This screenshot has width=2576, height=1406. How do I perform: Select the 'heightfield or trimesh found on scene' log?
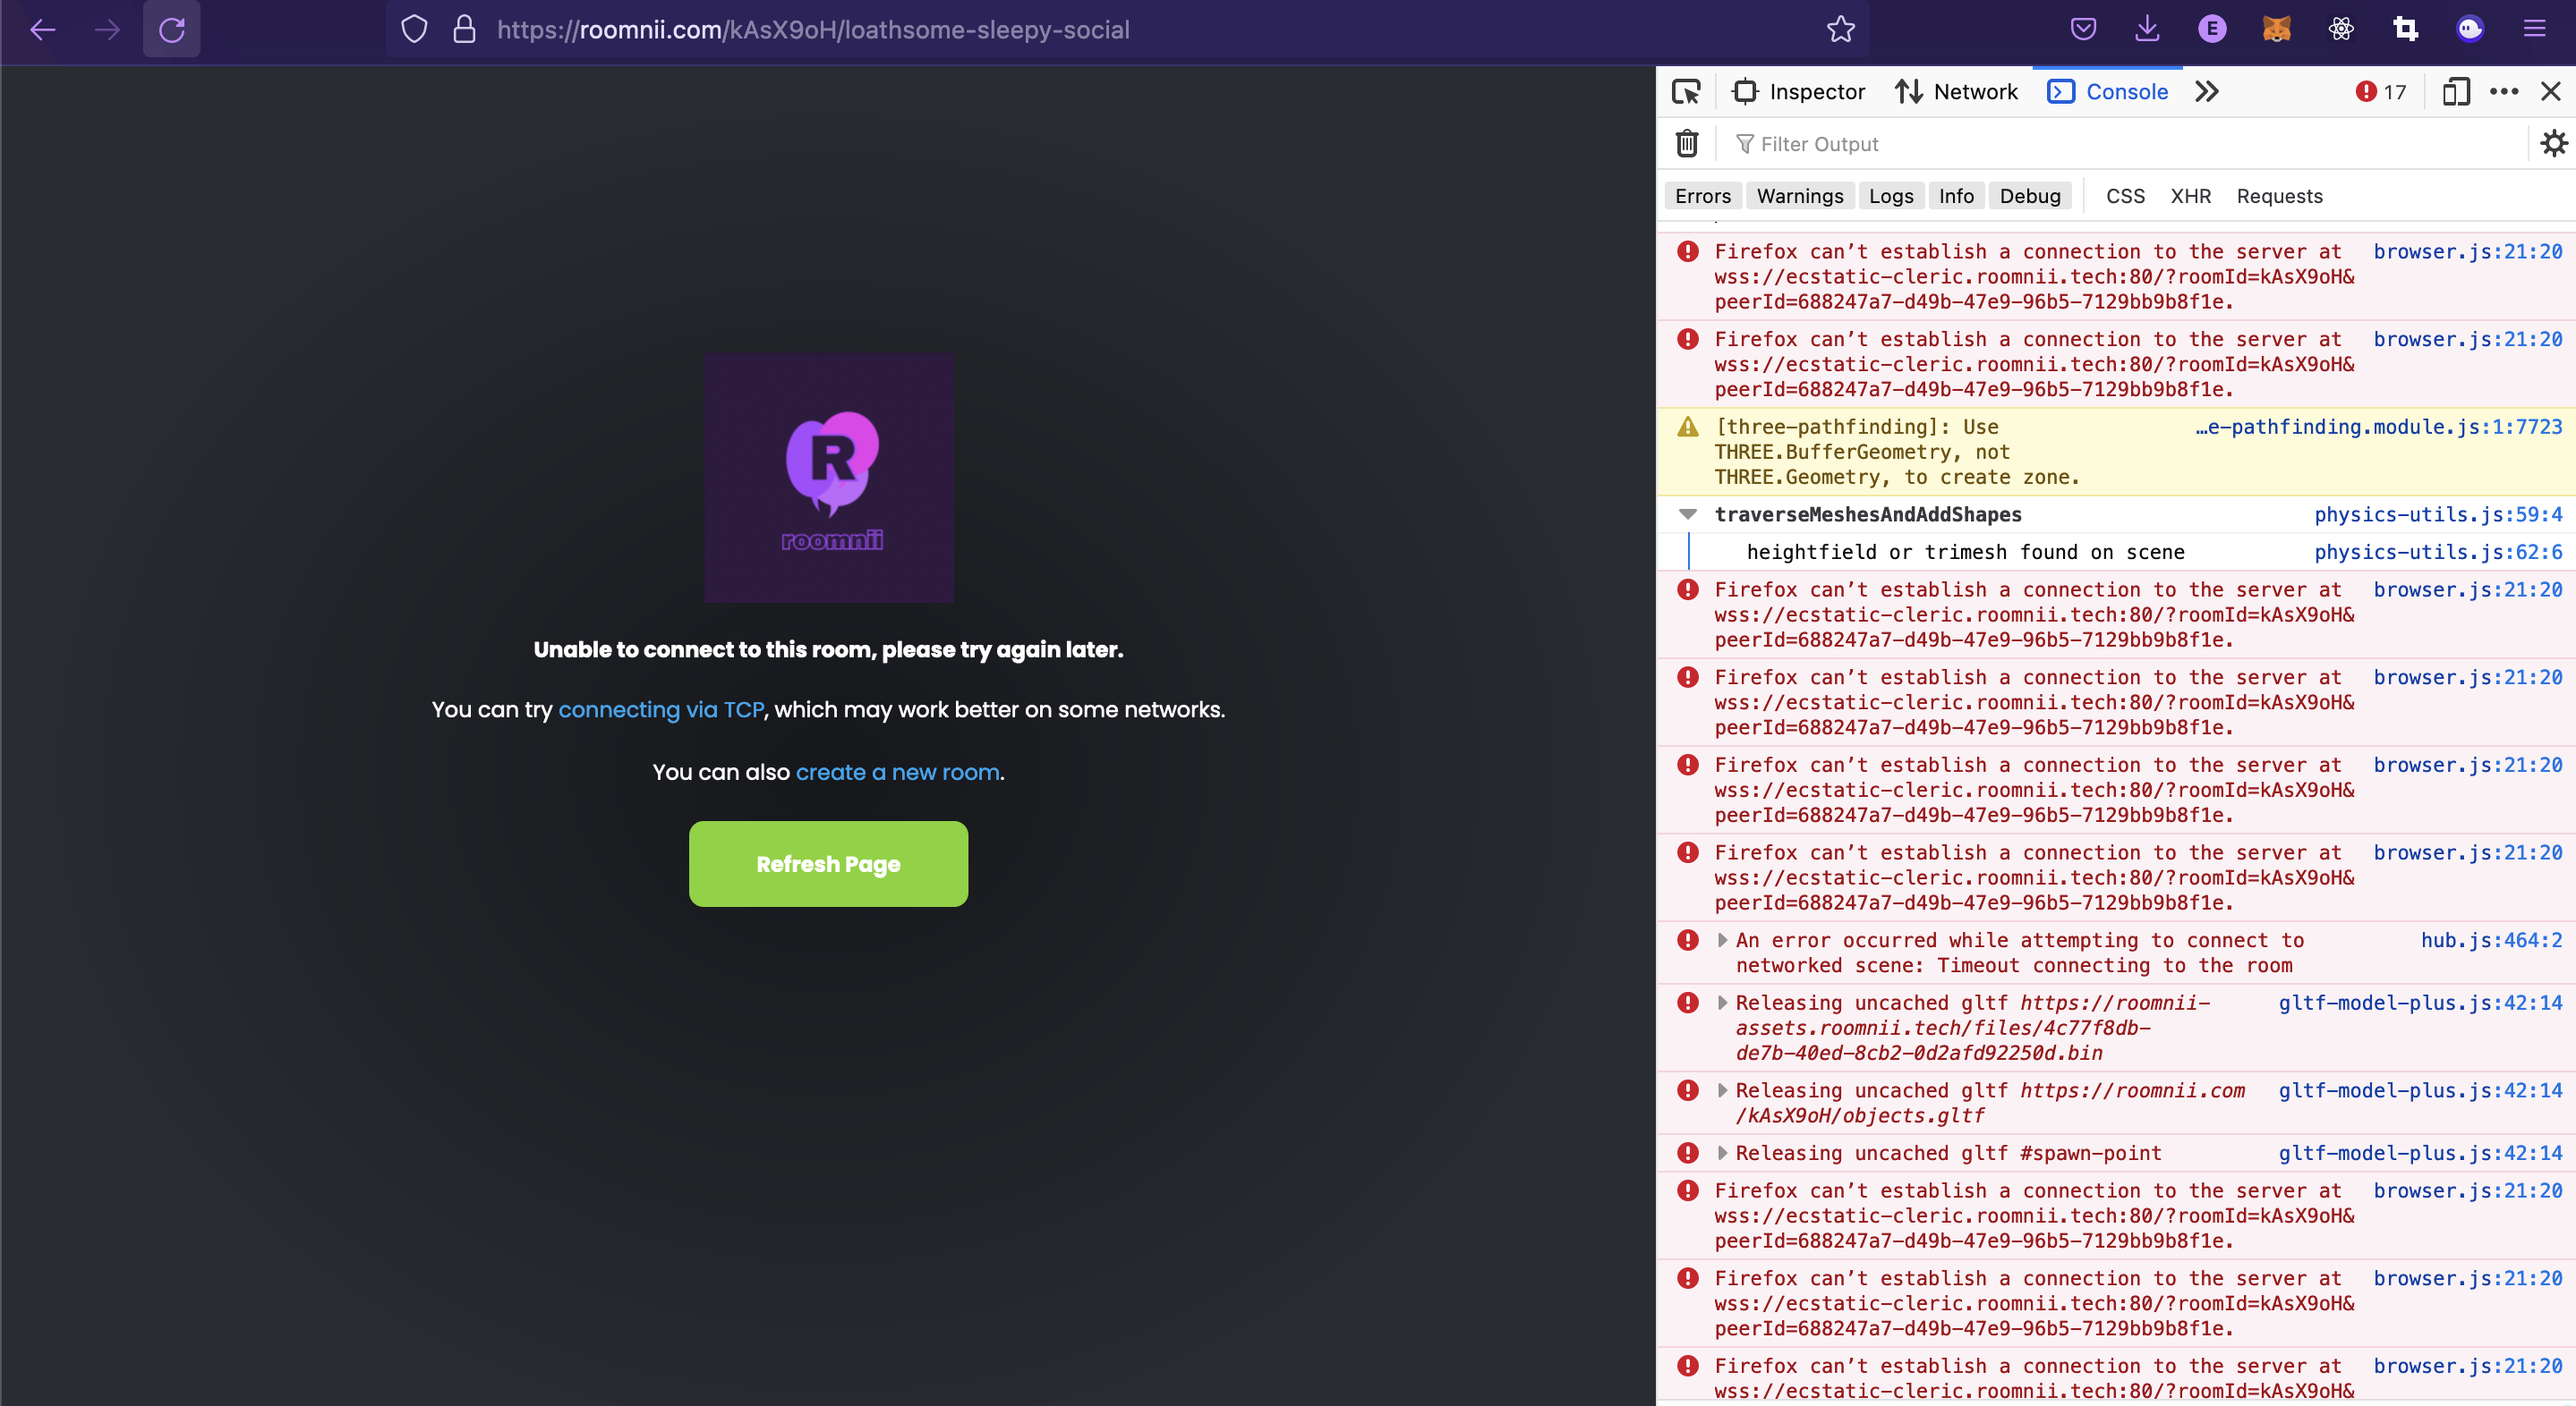pos(1965,552)
